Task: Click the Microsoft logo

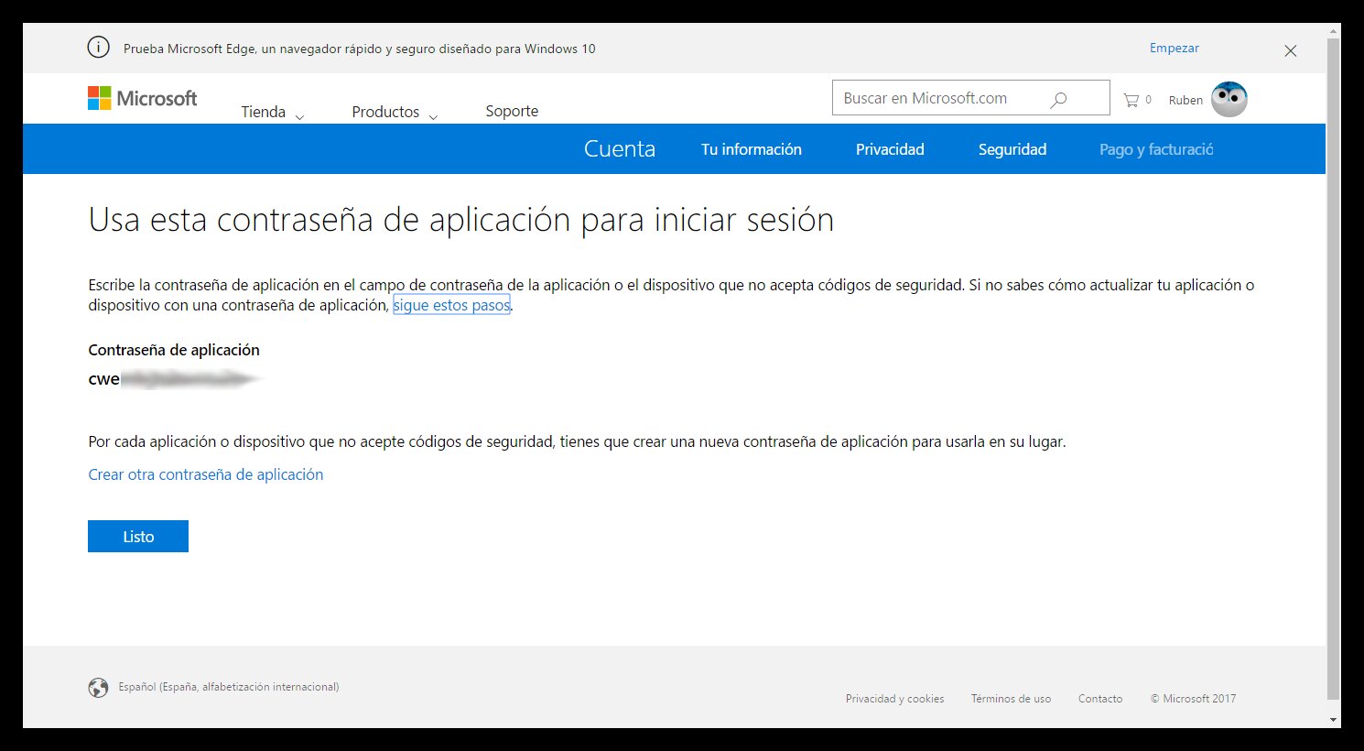Action: click(x=142, y=98)
